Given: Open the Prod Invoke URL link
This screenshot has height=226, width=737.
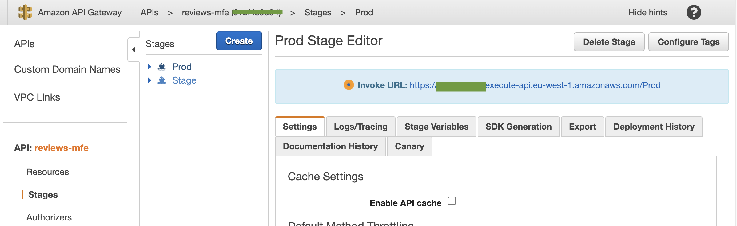Looking at the screenshot, I should 535,85.
